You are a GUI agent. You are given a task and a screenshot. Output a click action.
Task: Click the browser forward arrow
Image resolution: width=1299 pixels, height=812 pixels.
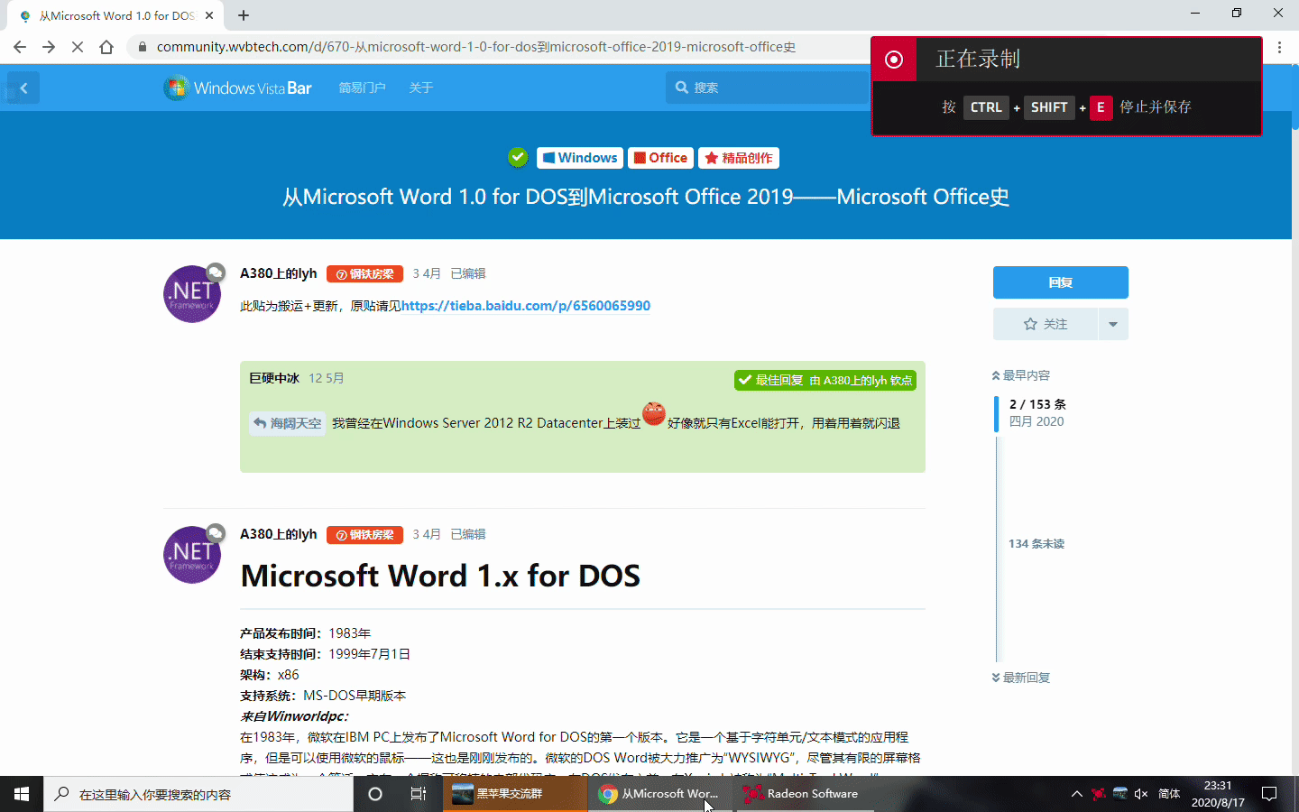pos(49,47)
